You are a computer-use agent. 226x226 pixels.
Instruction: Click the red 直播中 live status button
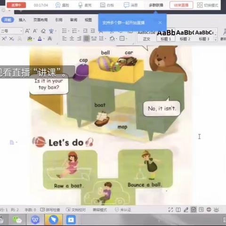pyautogui.click(x=16, y=5)
